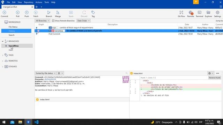Open the Mail app on the taskbar
Image resolution: width=223 pixels, height=125 pixels.
12,122
